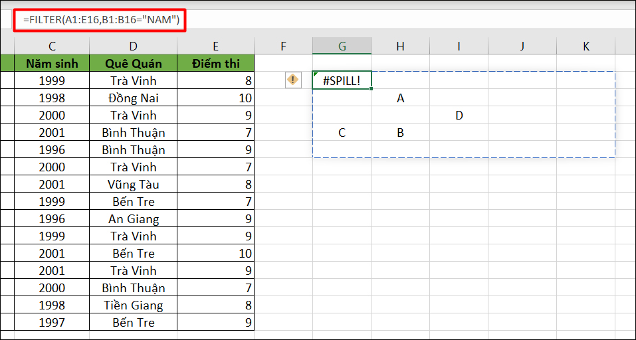The height and width of the screenshot is (340, 636).
Task: Select the birth year 1998 in Tiền Giang row
Action: point(52,305)
